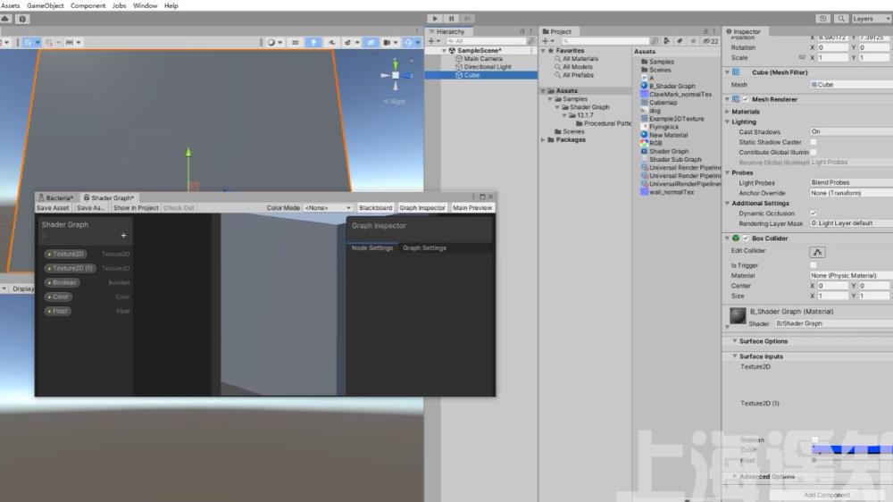Toggle the Blackboard button

tap(375, 208)
